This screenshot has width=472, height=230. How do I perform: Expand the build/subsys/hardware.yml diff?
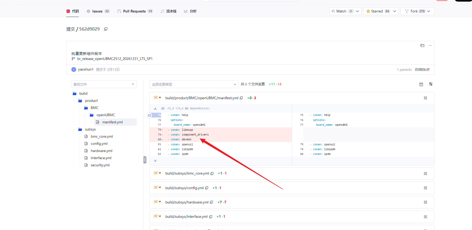[160, 202]
